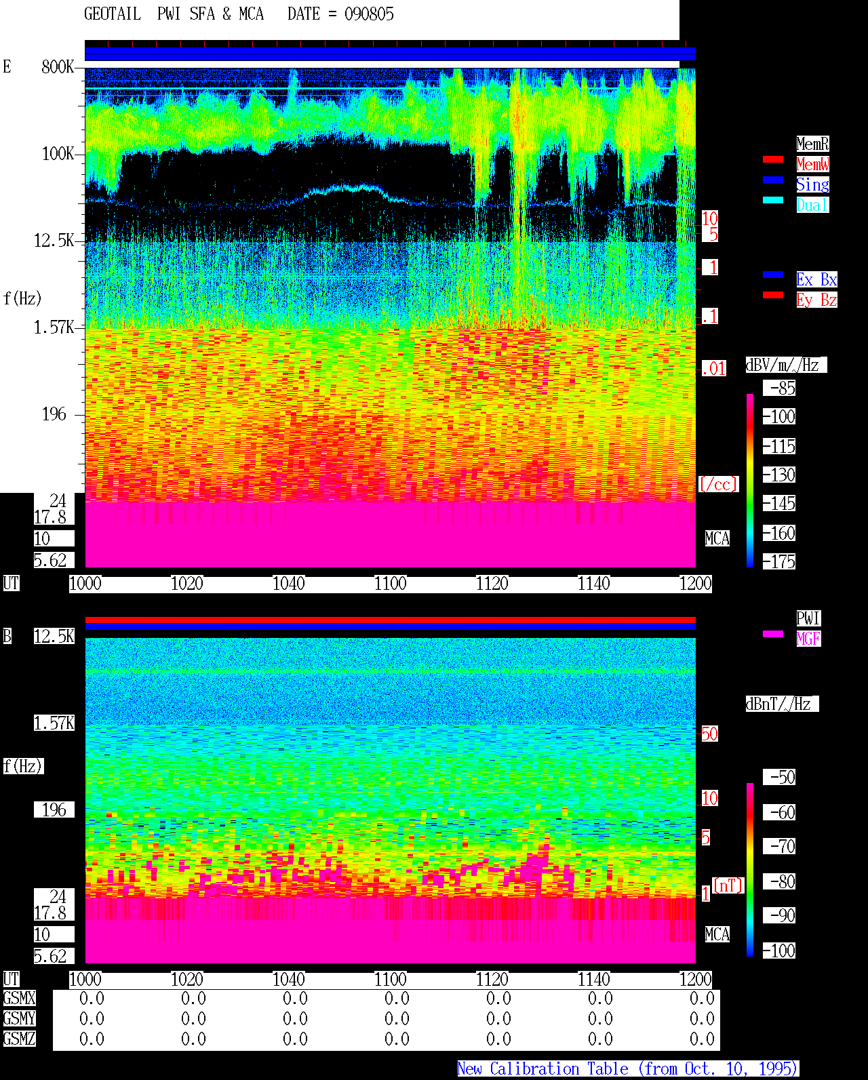Image resolution: width=868 pixels, height=1080 pixels.
Task: Click the blue Ex Bx legend swatch
Action: pyautogui.click(x=773, y=275)
